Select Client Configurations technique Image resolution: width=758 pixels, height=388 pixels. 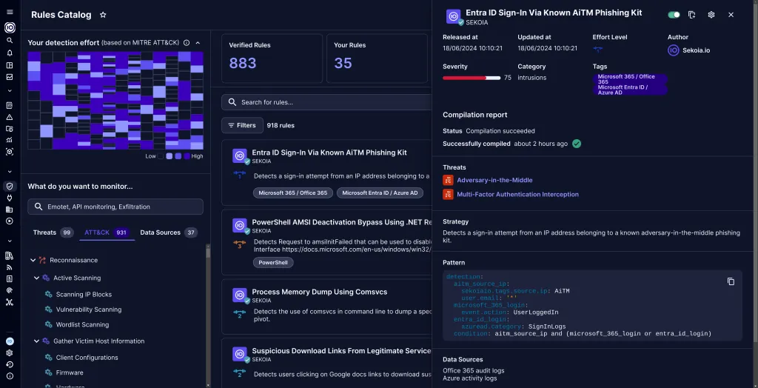(87, 358)
